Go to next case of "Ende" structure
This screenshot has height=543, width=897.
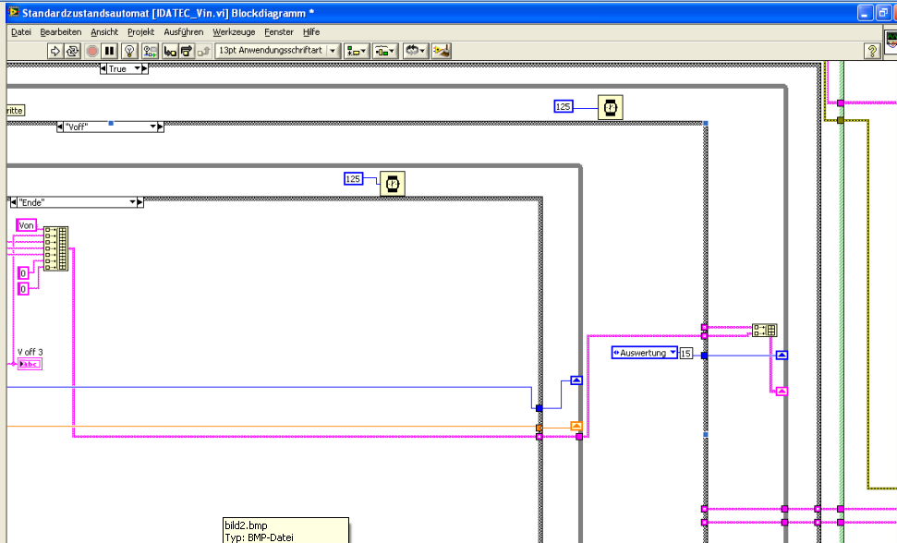tap(140, 202)
